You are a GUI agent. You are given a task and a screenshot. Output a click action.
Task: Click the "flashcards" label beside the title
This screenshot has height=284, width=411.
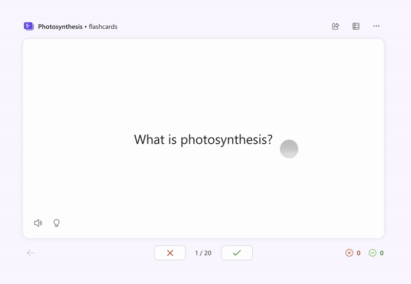point(103,26)
